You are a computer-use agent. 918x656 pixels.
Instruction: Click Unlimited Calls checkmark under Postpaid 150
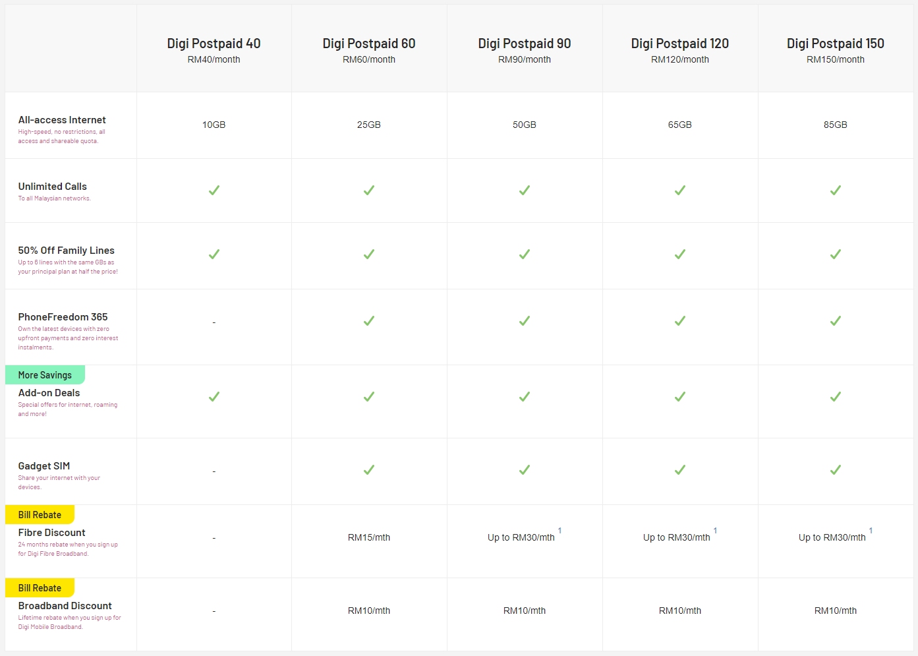[x=836, y=191]
